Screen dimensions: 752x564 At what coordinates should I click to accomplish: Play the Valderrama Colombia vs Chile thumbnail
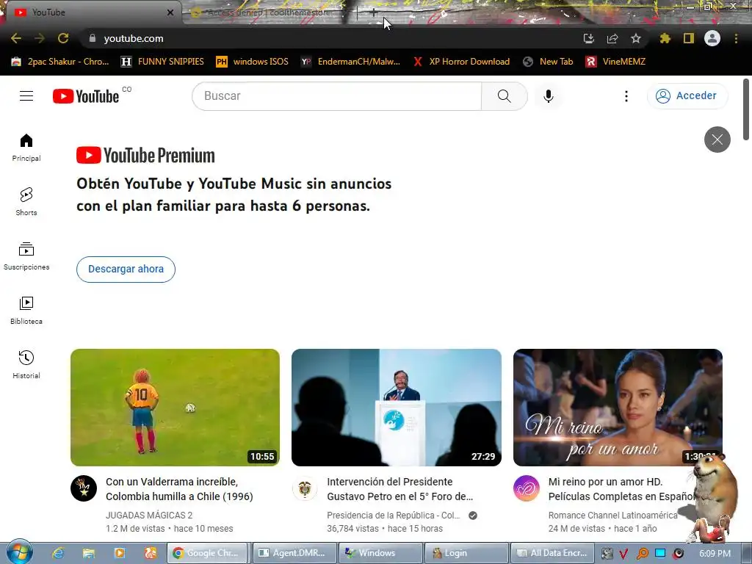(x=175, y=407)
